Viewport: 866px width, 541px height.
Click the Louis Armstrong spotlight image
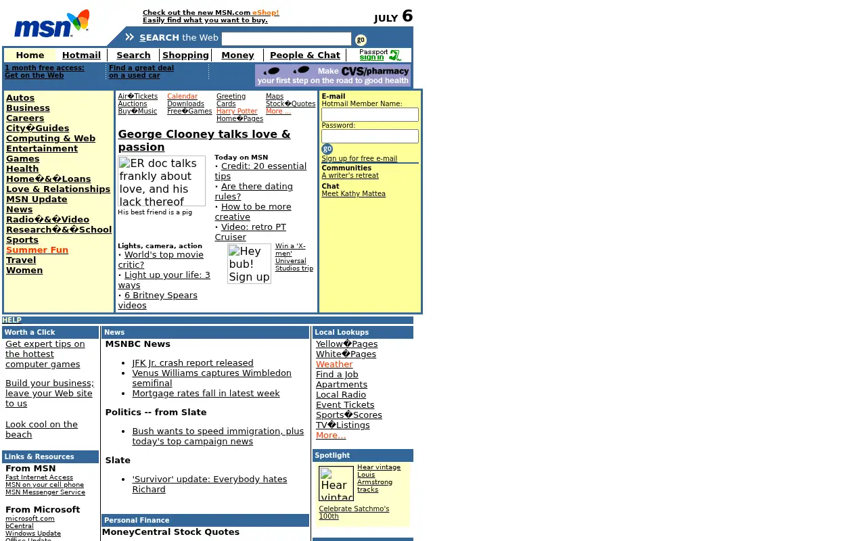click(336, 484)
